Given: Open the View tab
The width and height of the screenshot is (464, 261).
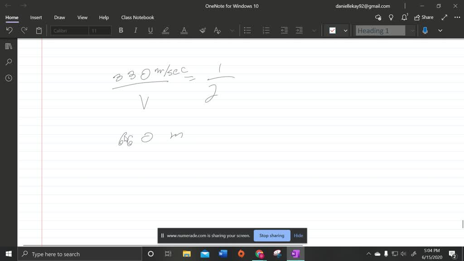Looking at the screenshot, I should (82, 18).
